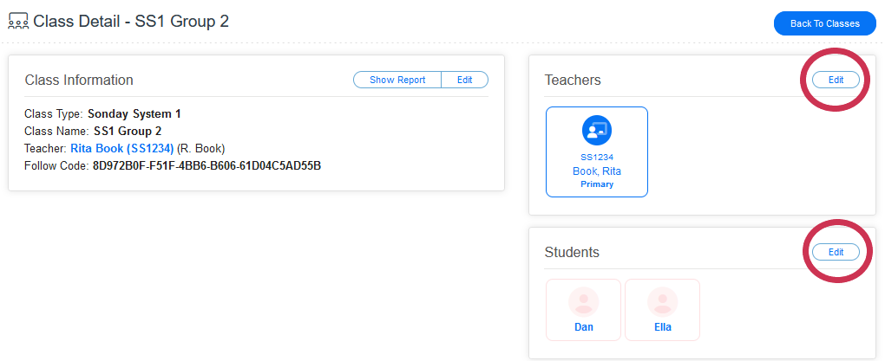Select Dan's student avatar icon
This screenshot has width=885, height=361.
583,301
